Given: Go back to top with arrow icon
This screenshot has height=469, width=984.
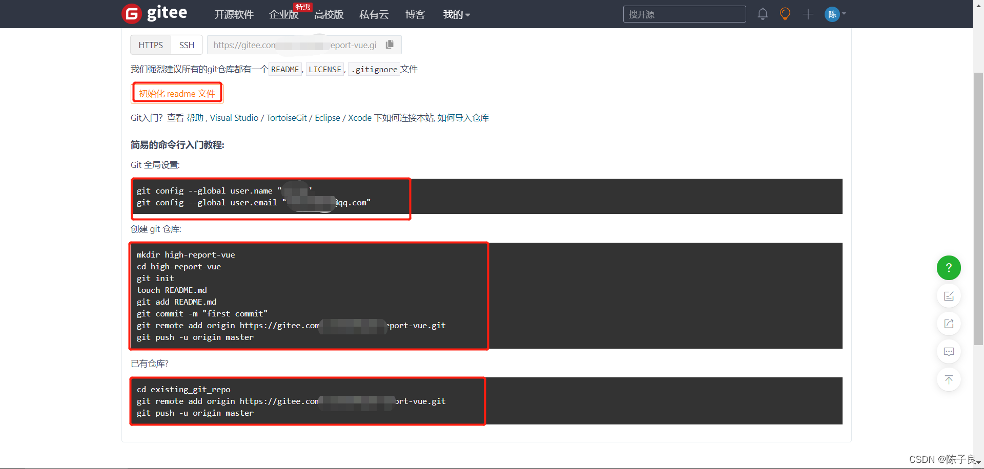Looking at the screenshot, I should 949,379.
